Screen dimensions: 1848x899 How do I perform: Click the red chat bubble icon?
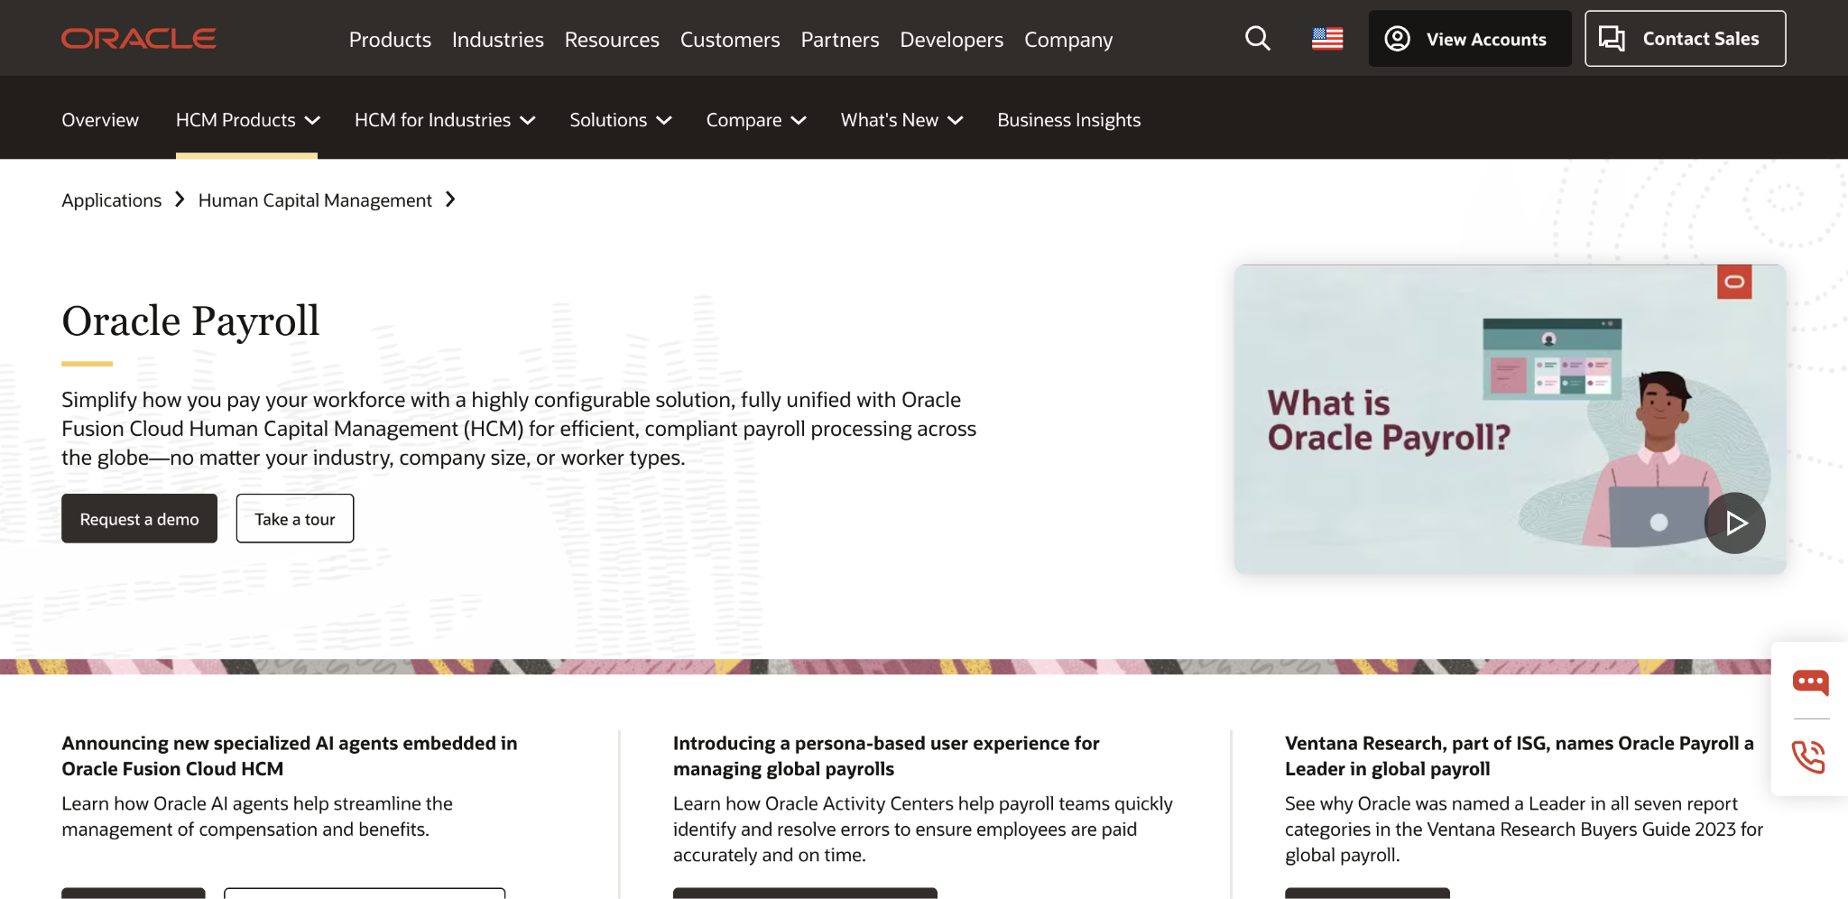[1809, 682]
